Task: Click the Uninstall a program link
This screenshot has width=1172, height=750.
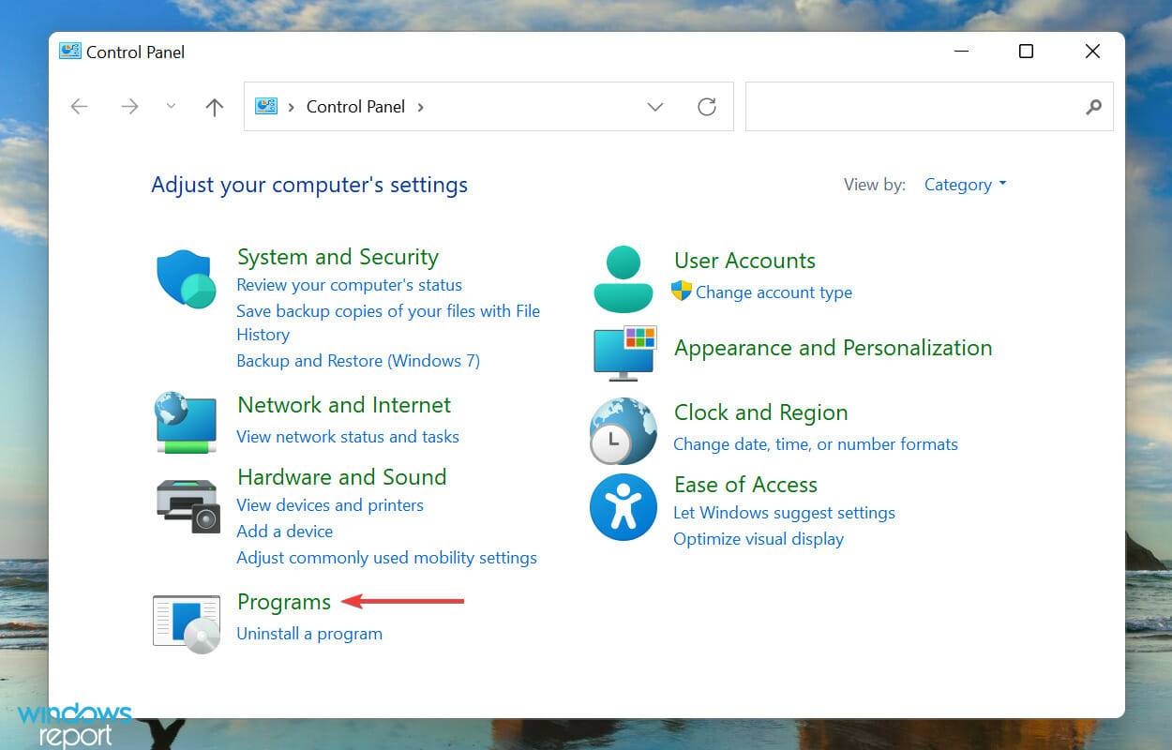Action: pos(309,634)
